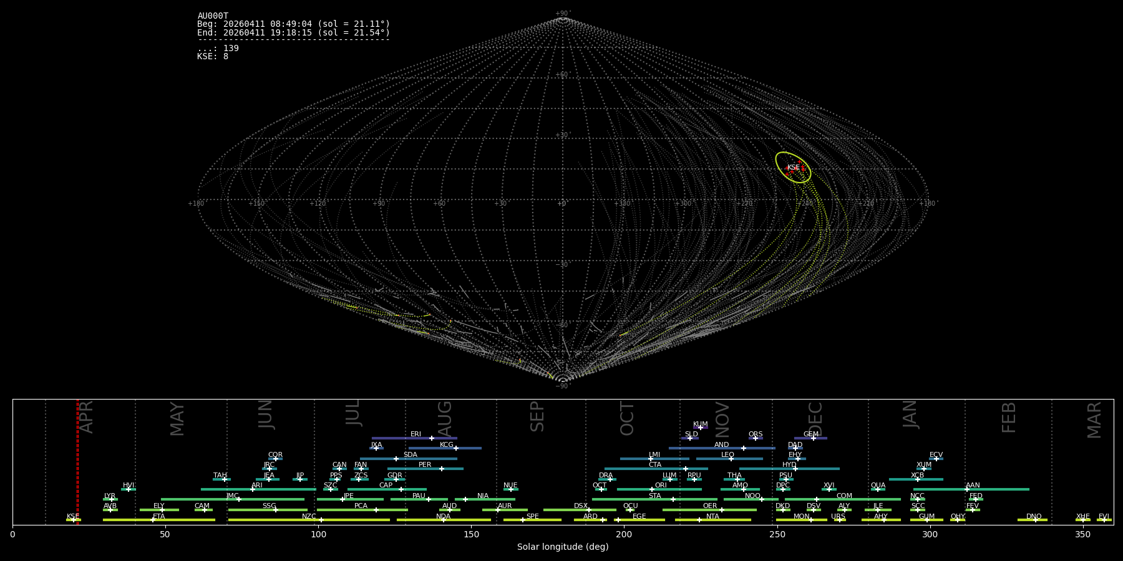Click the QUA shower label

878,486
